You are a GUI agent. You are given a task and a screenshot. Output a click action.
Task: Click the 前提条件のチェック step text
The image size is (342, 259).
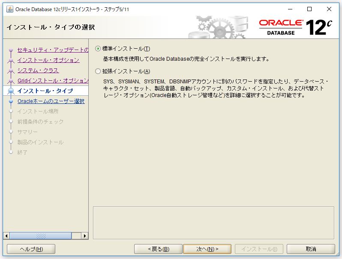point(40,121)
